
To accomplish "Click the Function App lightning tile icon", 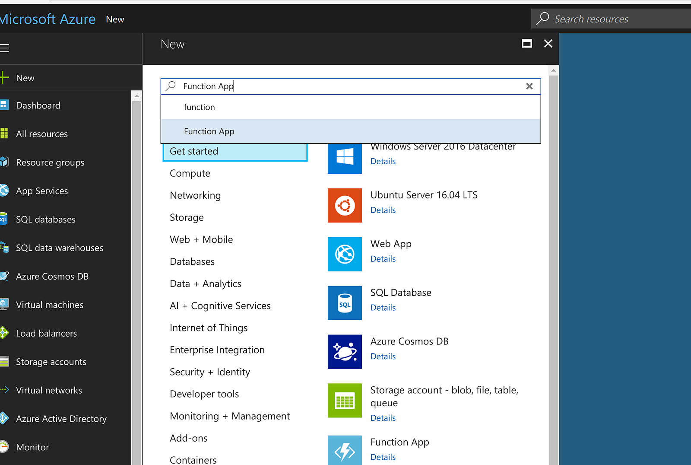I will (345, 450).
